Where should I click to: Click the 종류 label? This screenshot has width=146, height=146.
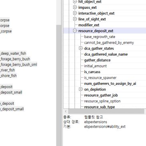pyautogui.click(x=67, y=117)
